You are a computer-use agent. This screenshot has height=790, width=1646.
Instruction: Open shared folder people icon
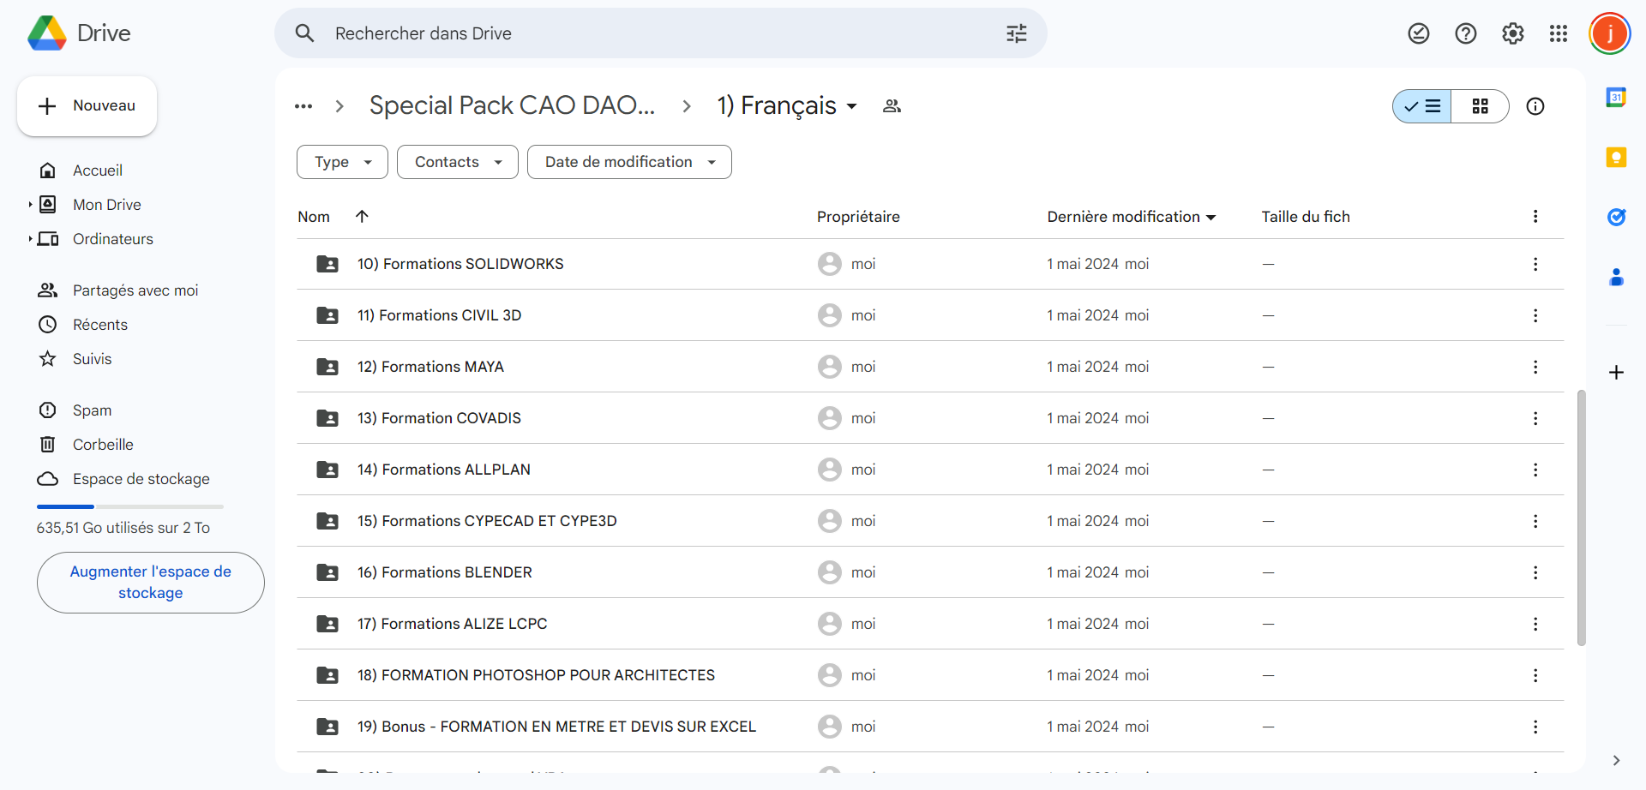pos(892,106)
